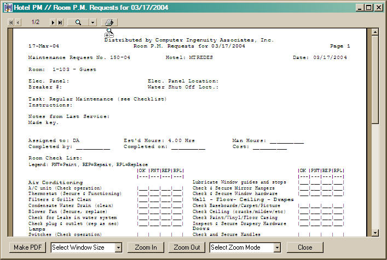Go to the first page of report
387x260 pixels.
[11, 22]
